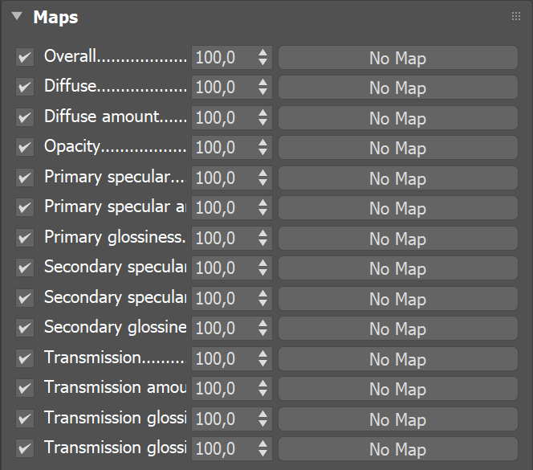The image size is (533, 470).
Task: Click the Maps rollout title
Action: click(x=55, y=17)
